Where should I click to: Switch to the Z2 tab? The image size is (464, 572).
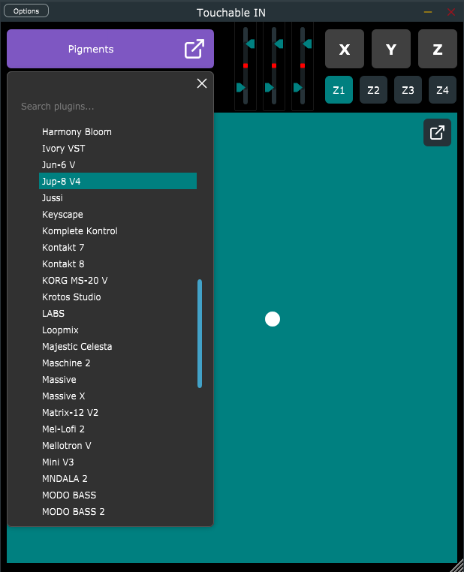coord(373,90)
